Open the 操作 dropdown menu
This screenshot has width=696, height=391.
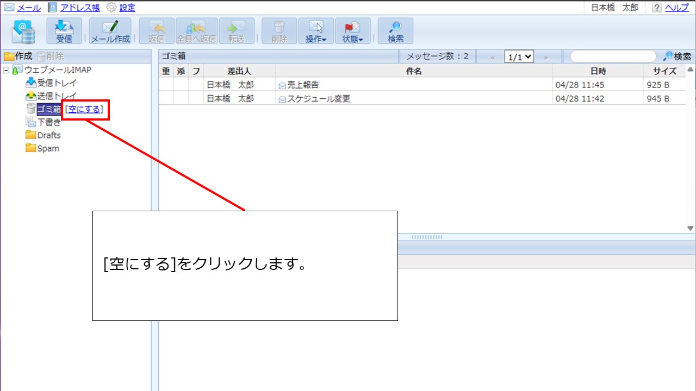(x=316, y=31)
